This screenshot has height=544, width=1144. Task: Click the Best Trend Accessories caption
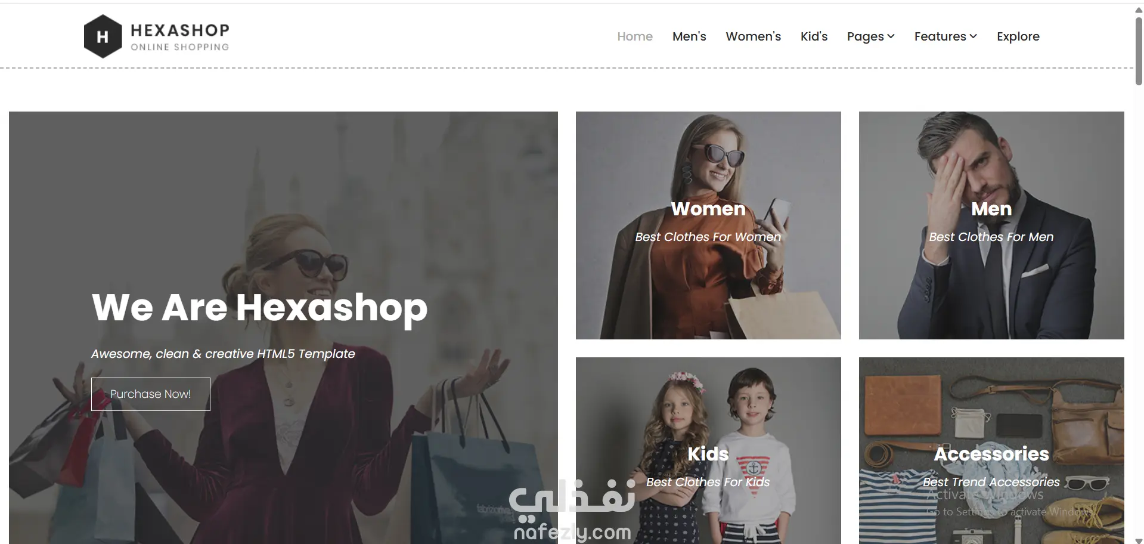[991, 482]
